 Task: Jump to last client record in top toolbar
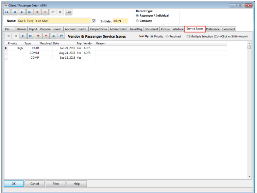coord(30,12)
